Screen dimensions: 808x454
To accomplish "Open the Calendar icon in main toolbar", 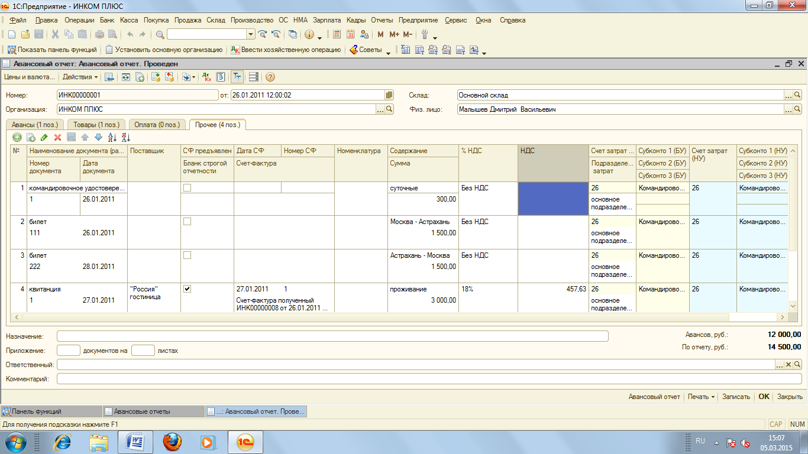I will pyautogui.click(x=350, y=34).
